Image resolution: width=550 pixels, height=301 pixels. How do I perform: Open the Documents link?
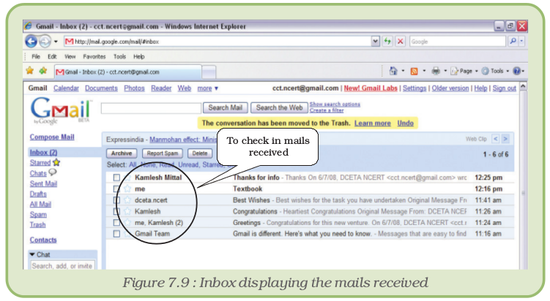point(101,88)
